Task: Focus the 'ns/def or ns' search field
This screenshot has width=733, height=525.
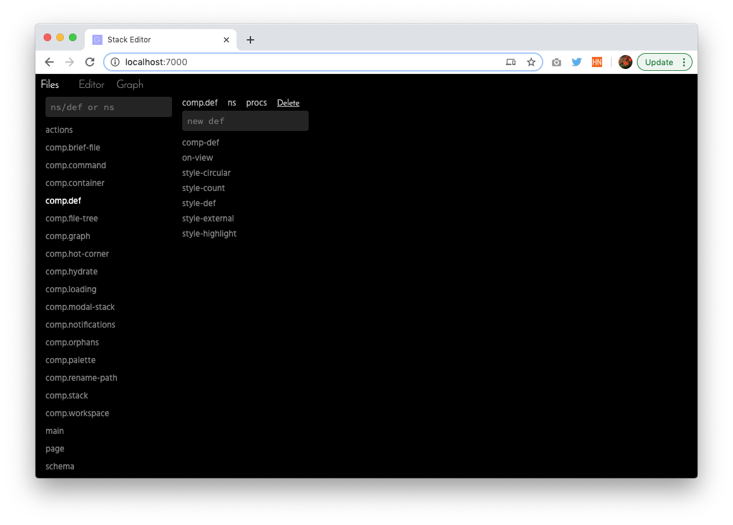Action: 108,107
